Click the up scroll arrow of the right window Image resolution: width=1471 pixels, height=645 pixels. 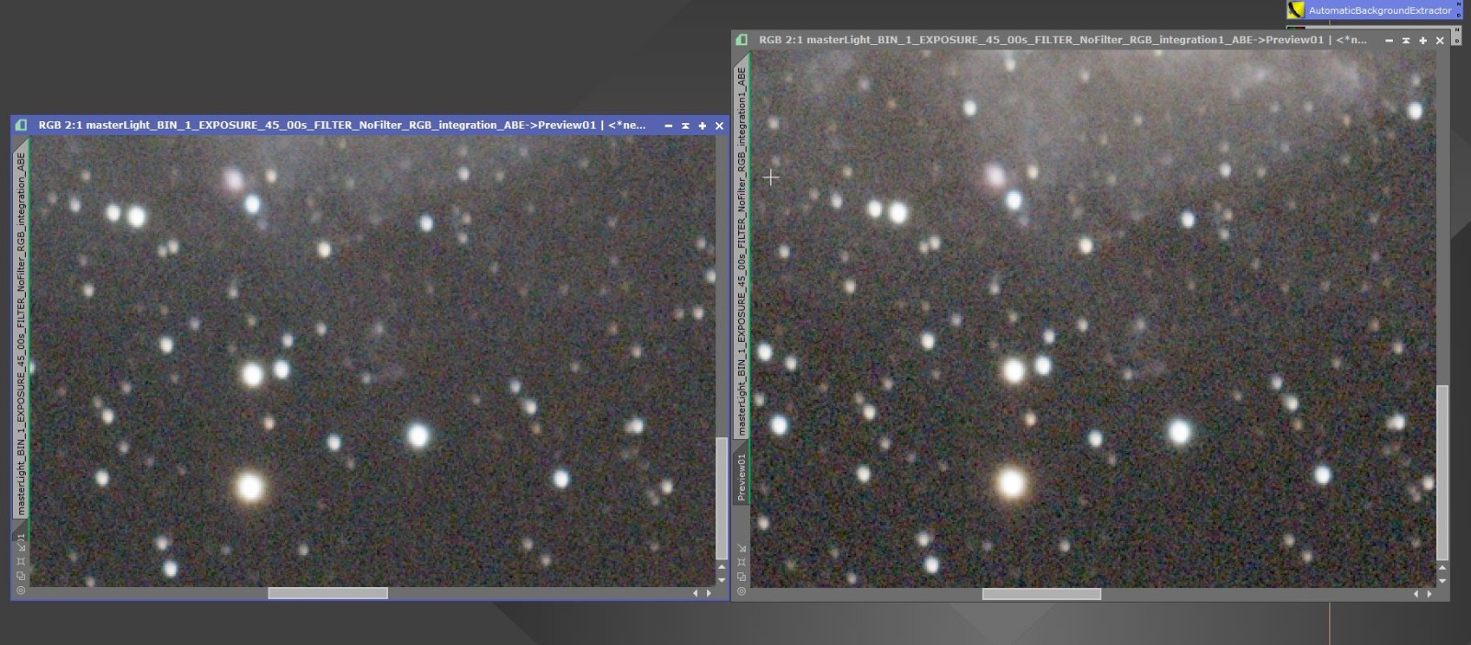[1442, 568]
